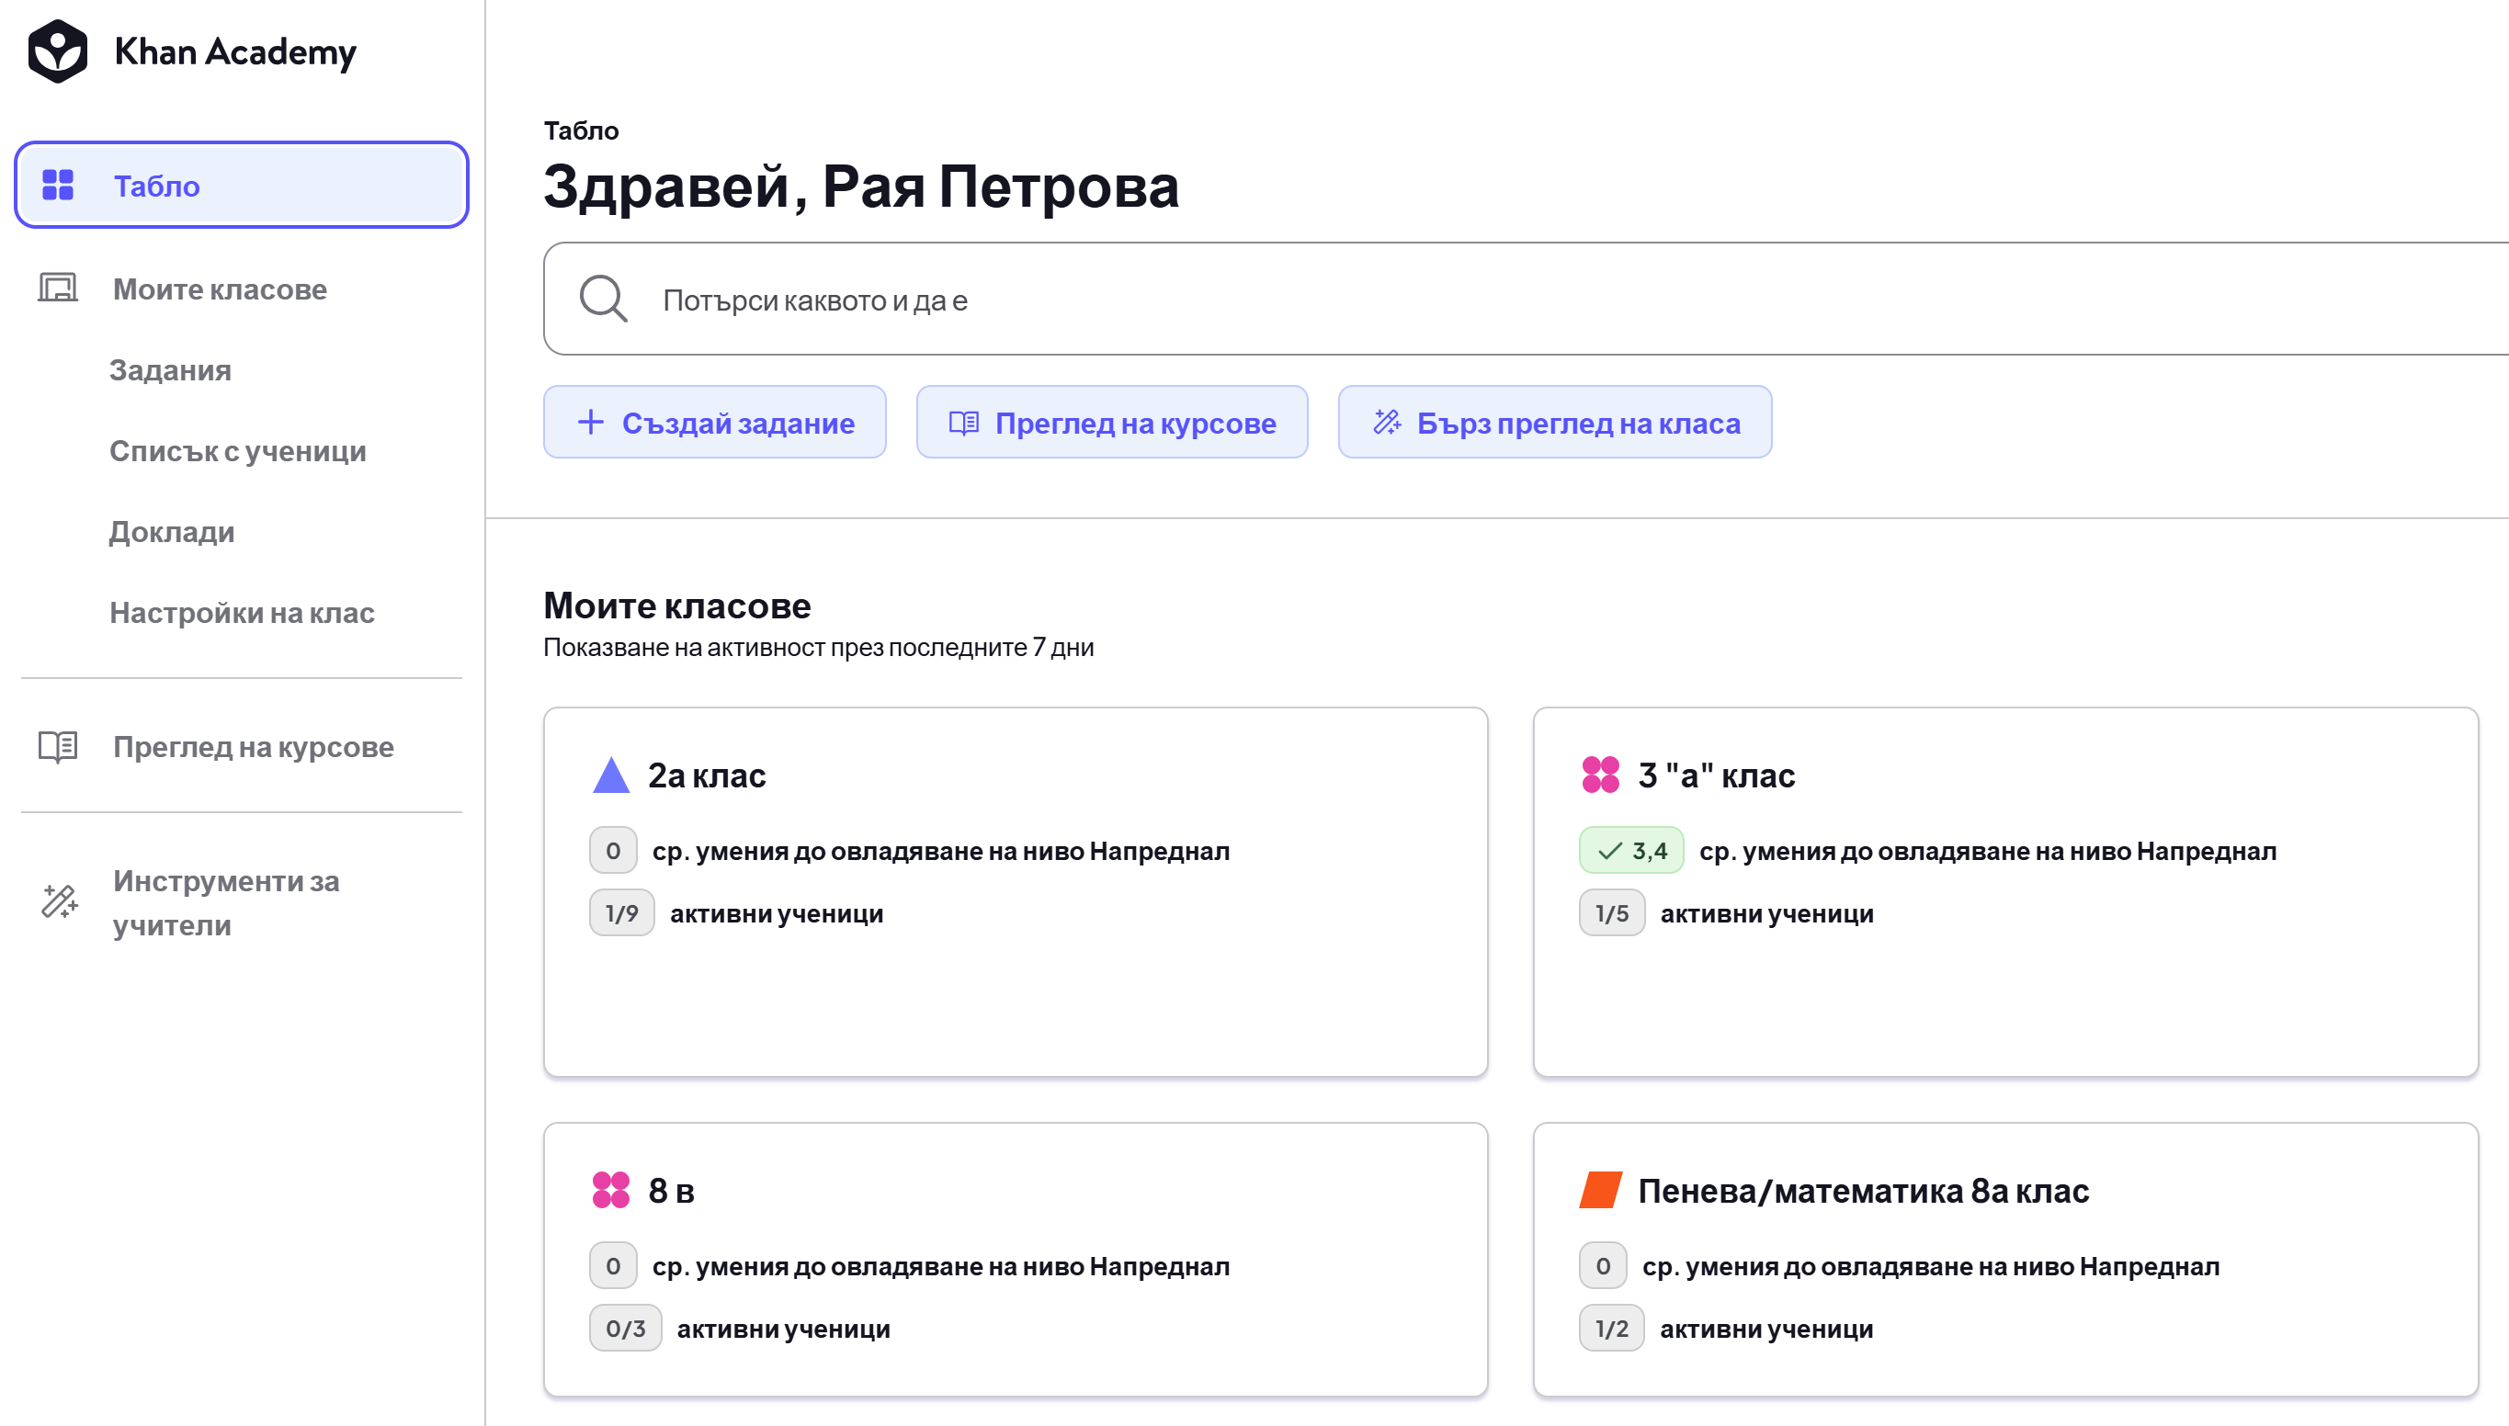Image resolution: width=2509 pixels, height=1426 pixels.
Task: Click the 1/9 active students badge
Action: click(x=622, y=912)
